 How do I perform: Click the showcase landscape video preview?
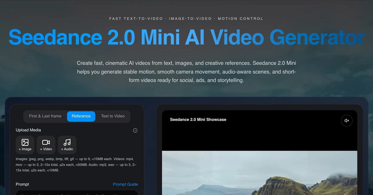tap(259, 173)
